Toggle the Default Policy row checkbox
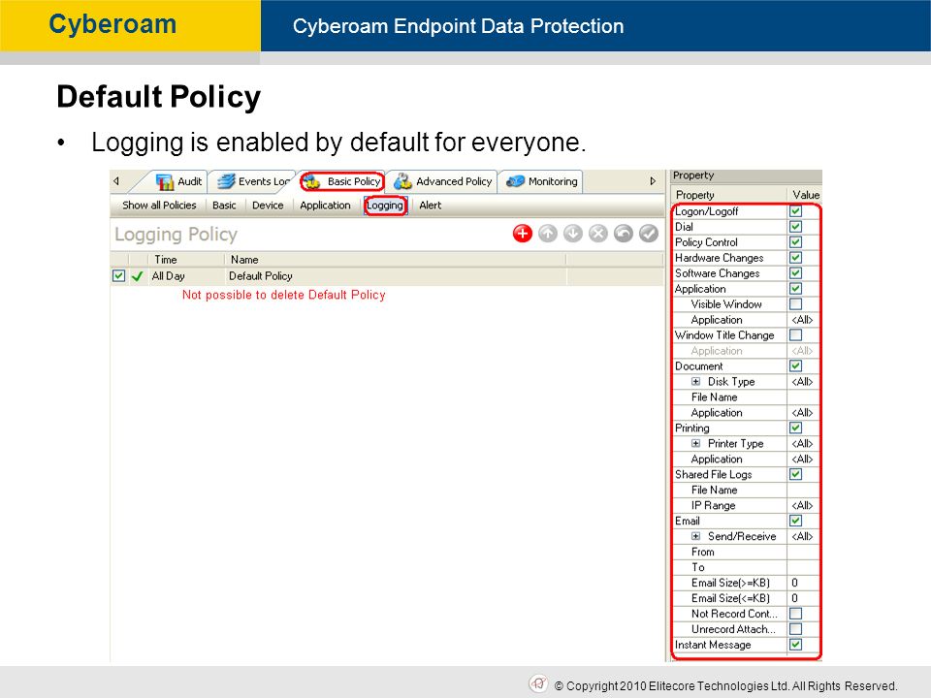This screenshot has height=698, width=931. pyautogui.click(x=118, y=276)
